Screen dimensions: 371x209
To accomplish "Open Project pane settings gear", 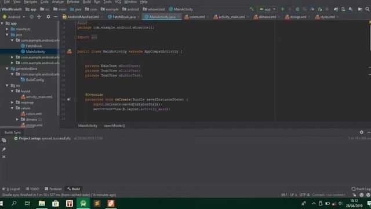I will [x=48, y=17].
